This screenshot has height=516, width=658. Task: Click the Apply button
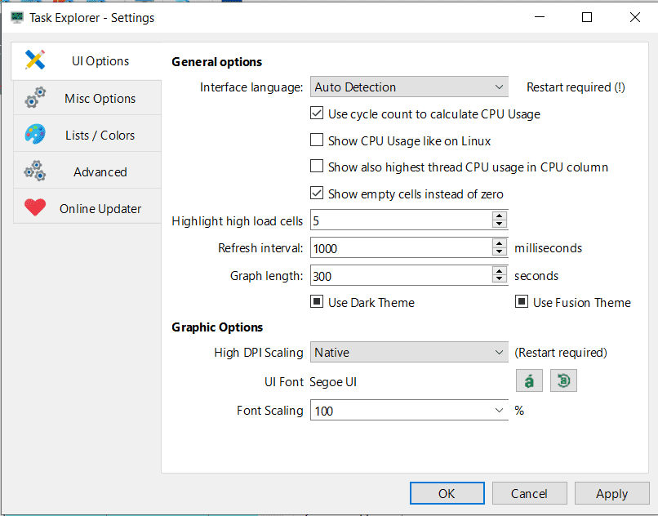(611, 493)
